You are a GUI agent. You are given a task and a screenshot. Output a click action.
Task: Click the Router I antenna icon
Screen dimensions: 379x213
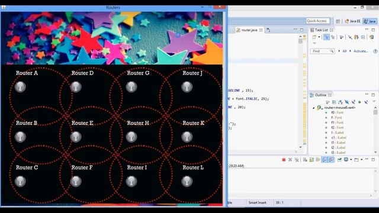click(x=131, y=182)
